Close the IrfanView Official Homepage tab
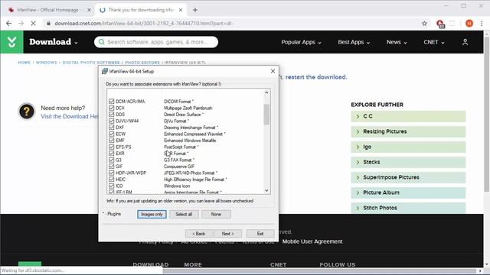Viewport: 490px width, 275px height. click(89, 10)
